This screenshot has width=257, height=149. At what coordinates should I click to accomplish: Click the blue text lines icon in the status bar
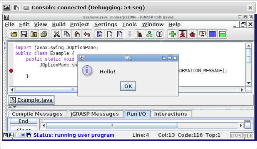(23, 135)
